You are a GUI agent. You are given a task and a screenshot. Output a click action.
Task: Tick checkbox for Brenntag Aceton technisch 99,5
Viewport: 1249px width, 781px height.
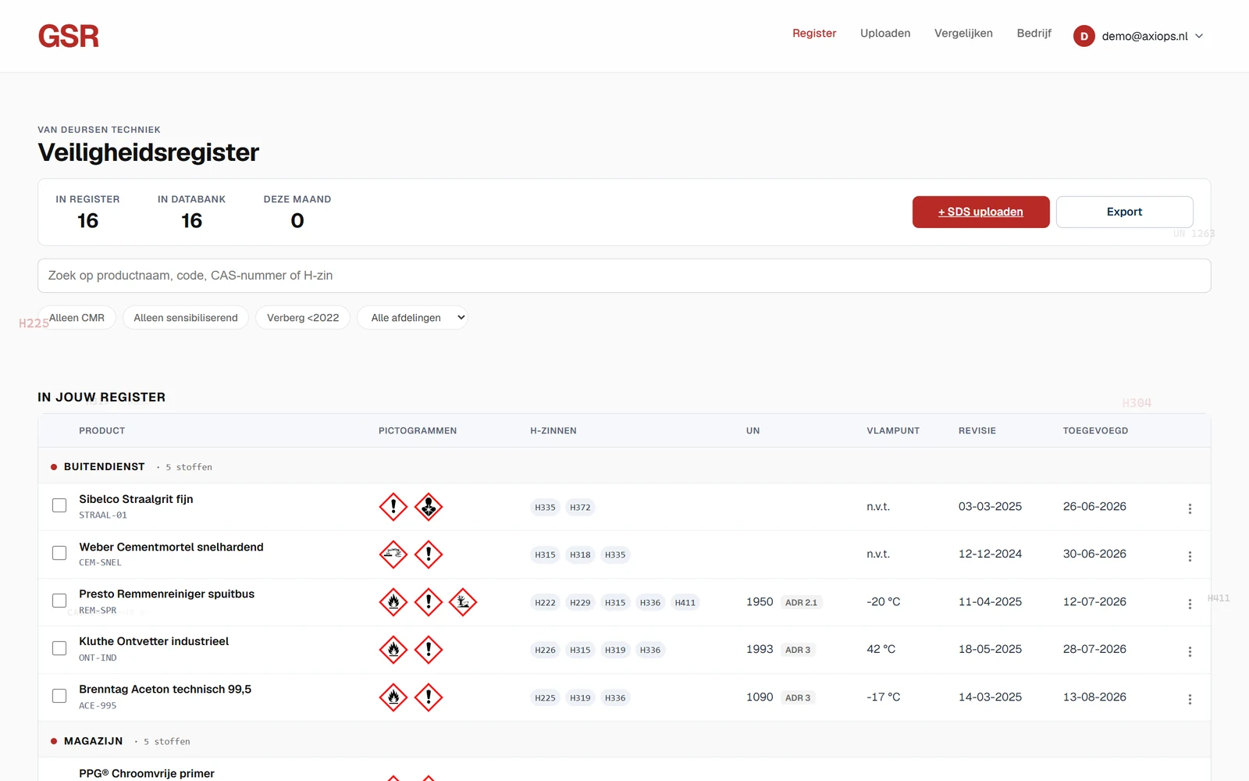[59, 696]
